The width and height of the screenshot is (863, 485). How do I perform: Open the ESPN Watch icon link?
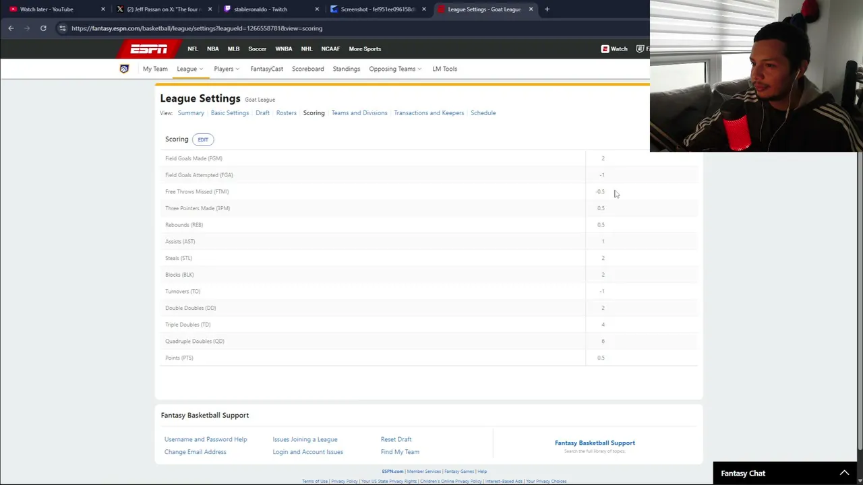[x=614, y=48]
